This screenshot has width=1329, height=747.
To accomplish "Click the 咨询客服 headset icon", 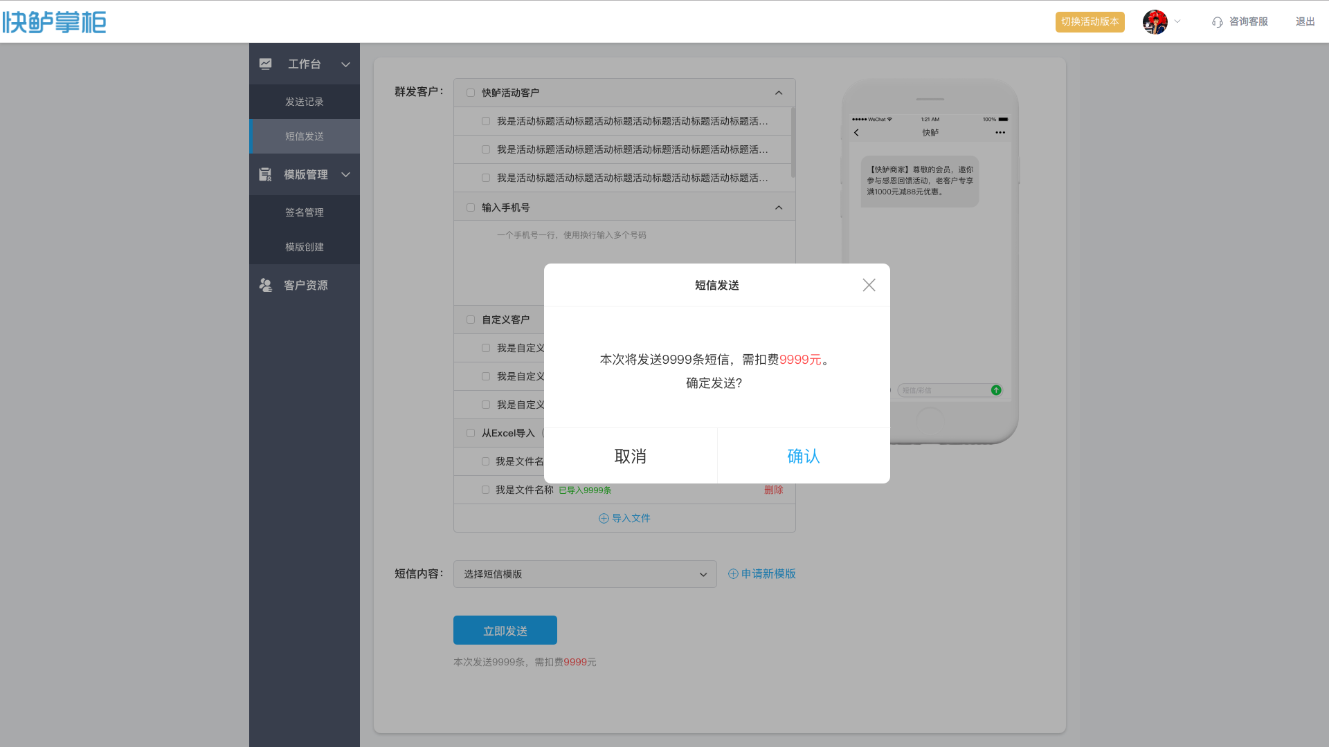I will [x=1218, y=22].
